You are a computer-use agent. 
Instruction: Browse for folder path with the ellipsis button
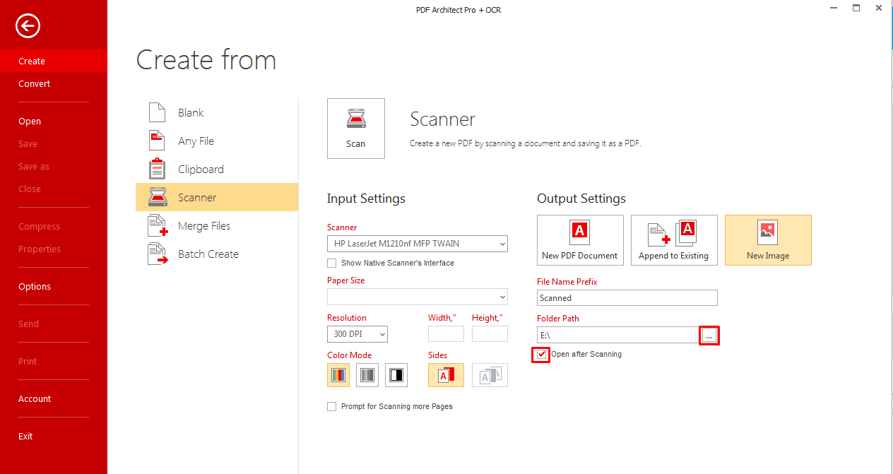(x=709, y=336)
